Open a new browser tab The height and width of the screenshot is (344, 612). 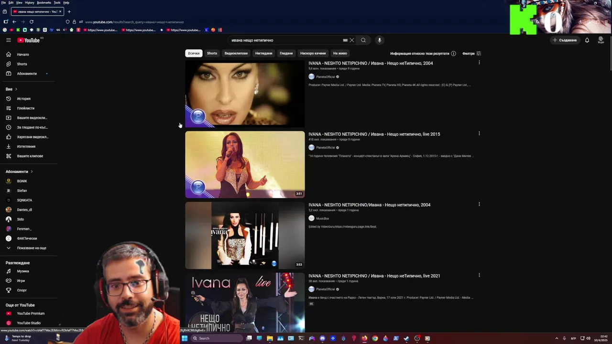[x=69, y=11]
